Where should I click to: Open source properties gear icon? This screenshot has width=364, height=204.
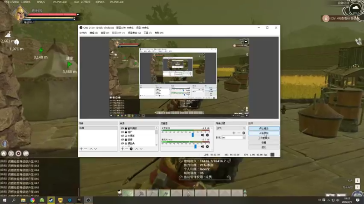click(x=131, y=149)
